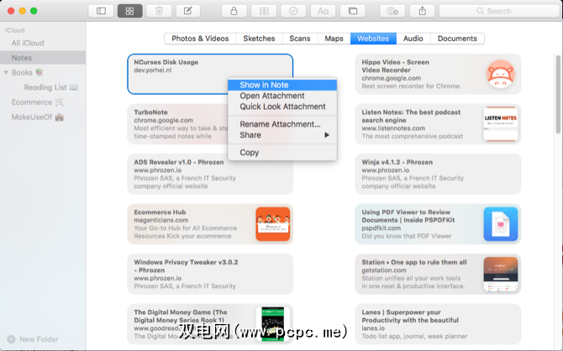Image resolution: width=563 pixels, height=351 pixels.
Task: Click the PSPDFKit document thumbnail
Action: (501, 224)
